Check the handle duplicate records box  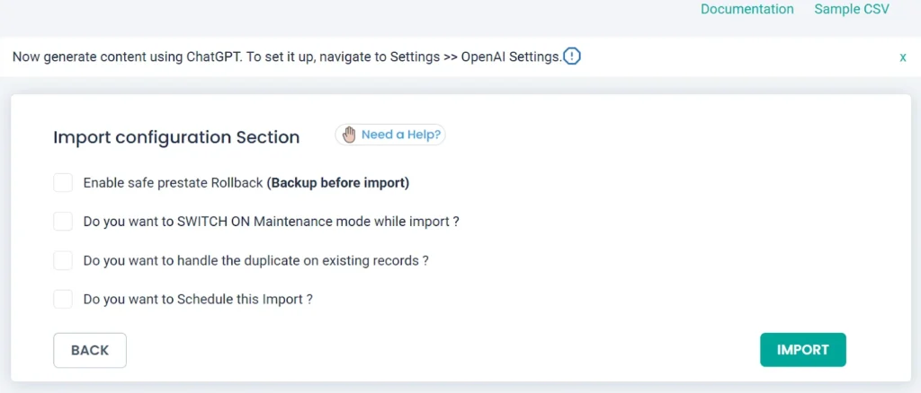63,260
